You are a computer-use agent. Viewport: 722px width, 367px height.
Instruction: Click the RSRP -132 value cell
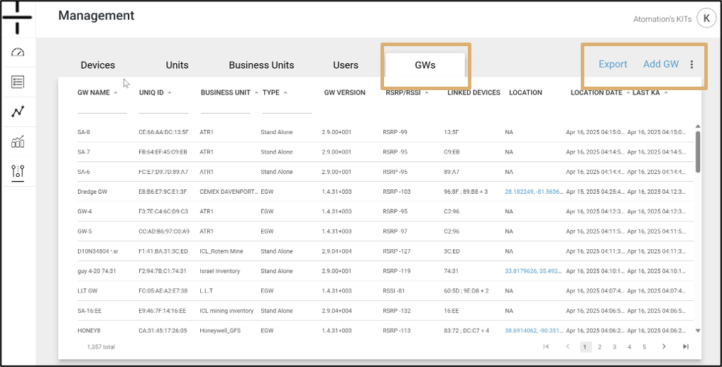coord(396,311)
